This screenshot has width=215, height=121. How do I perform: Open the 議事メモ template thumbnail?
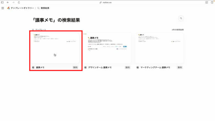(55, 48)
